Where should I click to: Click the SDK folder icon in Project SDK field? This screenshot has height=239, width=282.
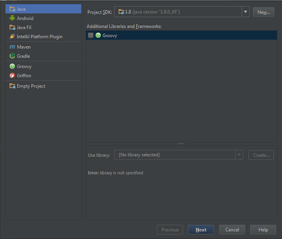pyautogui.click(x=121, y=12)
